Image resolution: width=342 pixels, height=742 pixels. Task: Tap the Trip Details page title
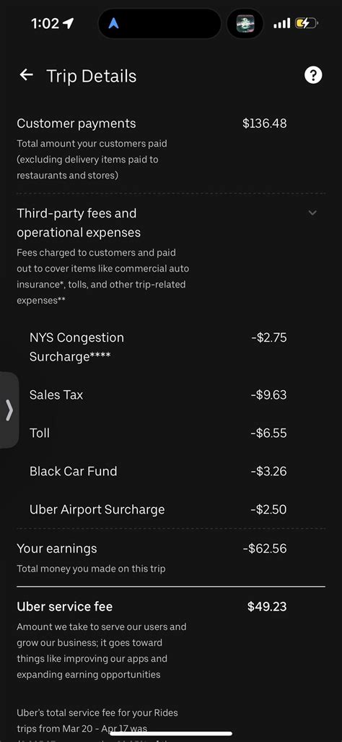point(92,76)
